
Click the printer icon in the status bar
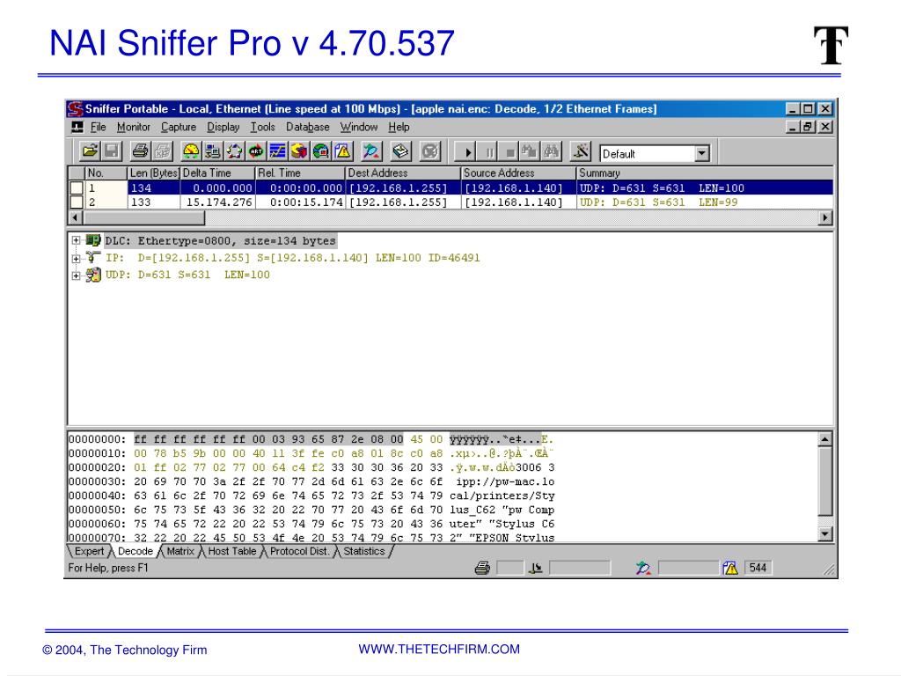[483, 568]
